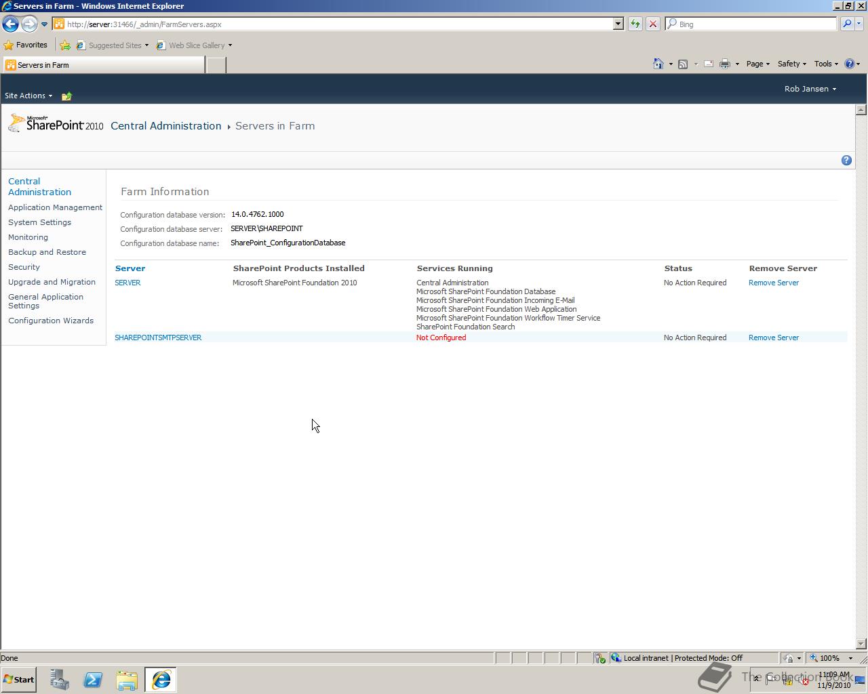Open Upgrade and Migration link
The image size is (868, 694).
[52, 282]
